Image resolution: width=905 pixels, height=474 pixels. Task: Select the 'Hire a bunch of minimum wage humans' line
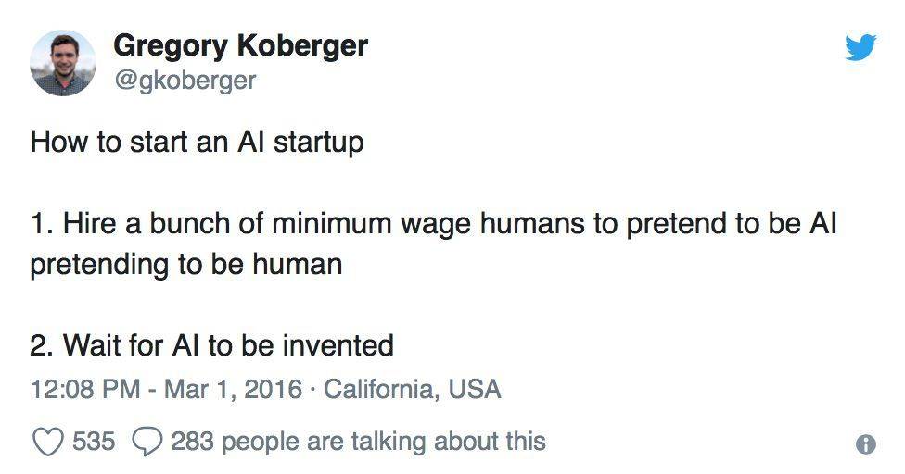pos(433,223)
